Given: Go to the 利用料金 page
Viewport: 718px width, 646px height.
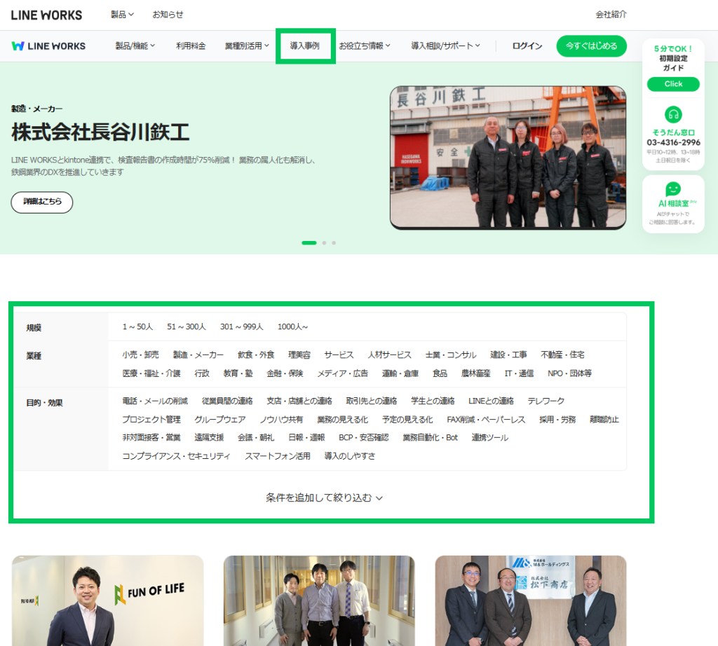Looking at the screenshot, I should [x=191, y=46].
